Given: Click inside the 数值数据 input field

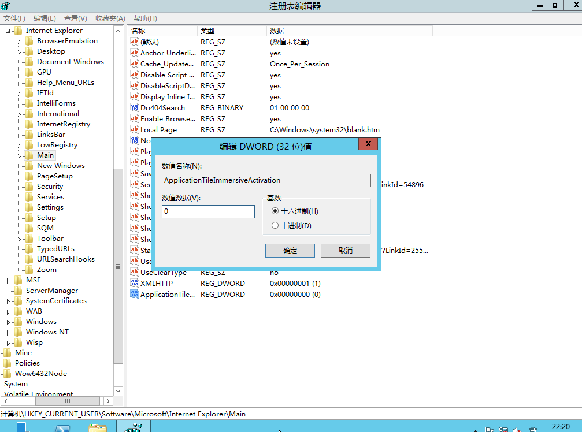Looking at the screenshot, I should coord(208,211).
